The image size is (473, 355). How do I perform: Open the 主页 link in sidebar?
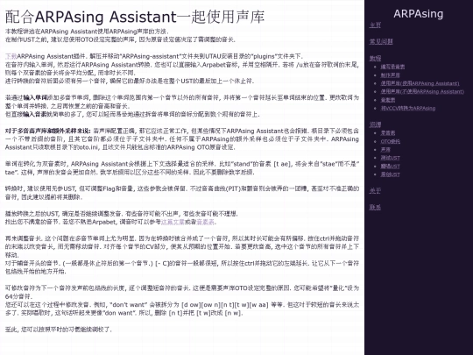375,25
